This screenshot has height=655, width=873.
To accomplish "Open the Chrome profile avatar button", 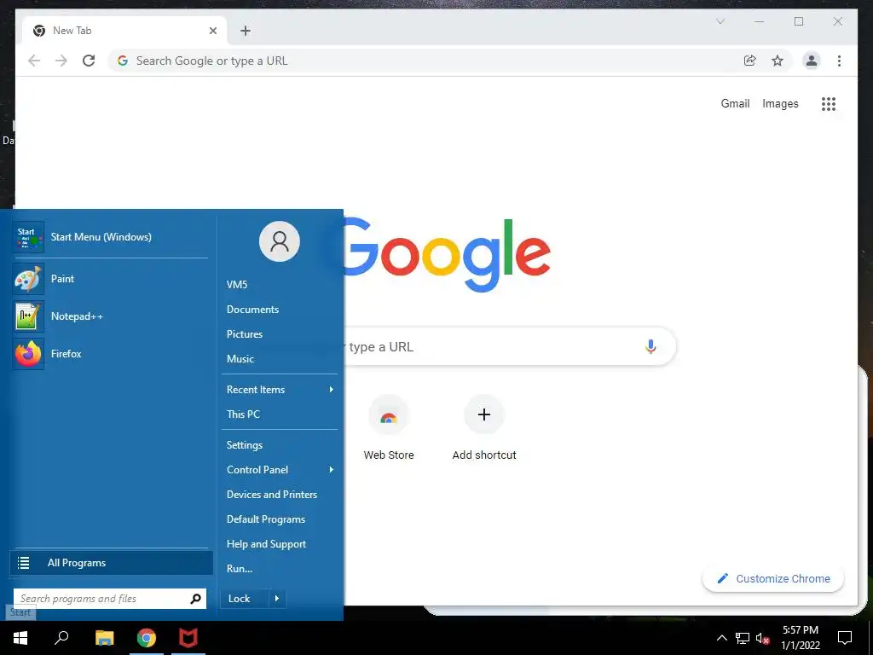I will [812, 61].
